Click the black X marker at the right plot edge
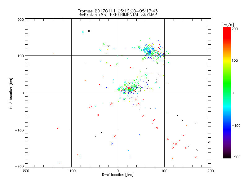 pos(209,142)
